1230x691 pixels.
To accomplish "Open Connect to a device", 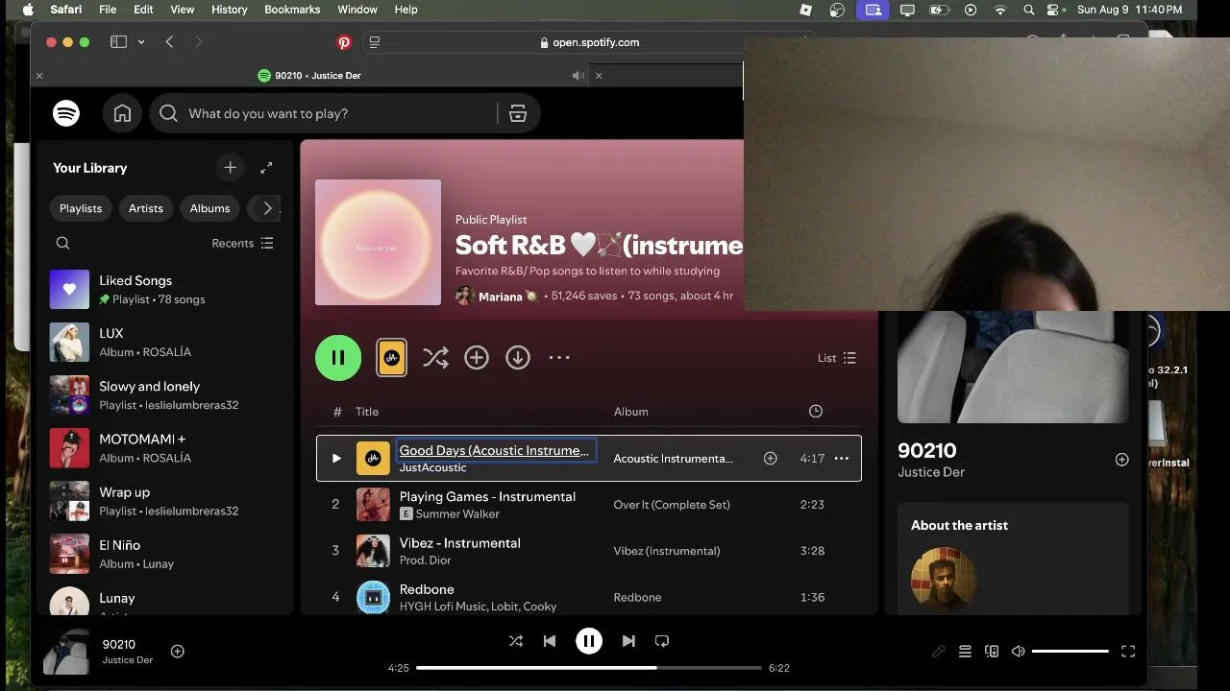I will pyautogui.click(x=992, y=652).
